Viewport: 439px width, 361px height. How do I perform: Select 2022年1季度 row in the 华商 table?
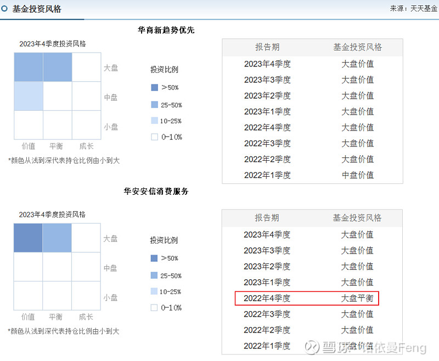(x=312, y=175)
